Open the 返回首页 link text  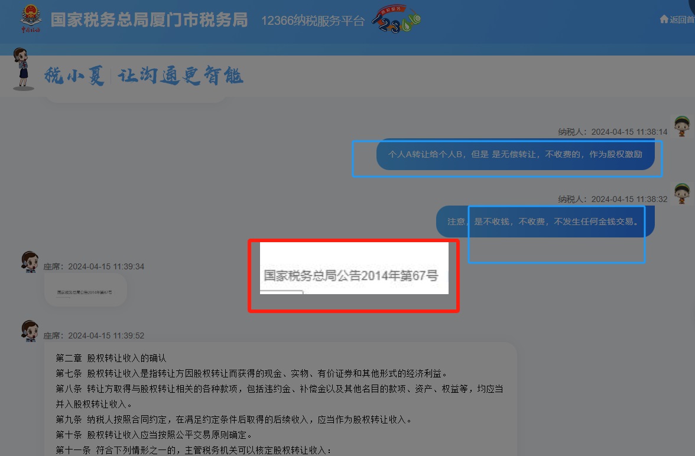pos(682,19)
